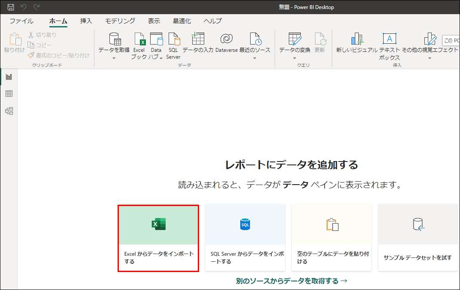The image size is (460, 290).
Task: Switch to the 挿入 tab
Action: point(86,21)
